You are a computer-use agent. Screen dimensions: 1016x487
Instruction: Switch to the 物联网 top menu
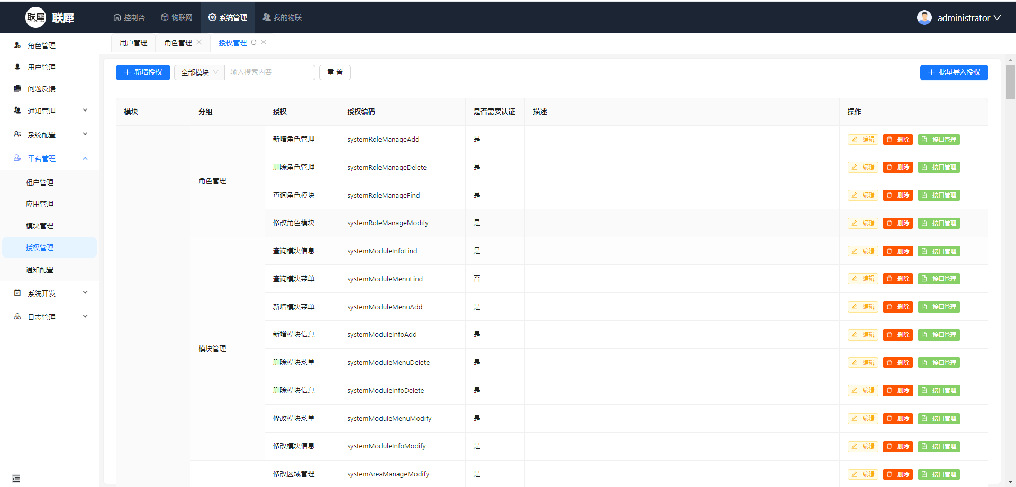(177, 17)
